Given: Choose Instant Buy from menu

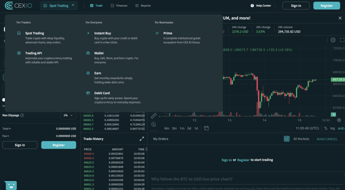Looking at the screenshot, I should coord(102,33).
